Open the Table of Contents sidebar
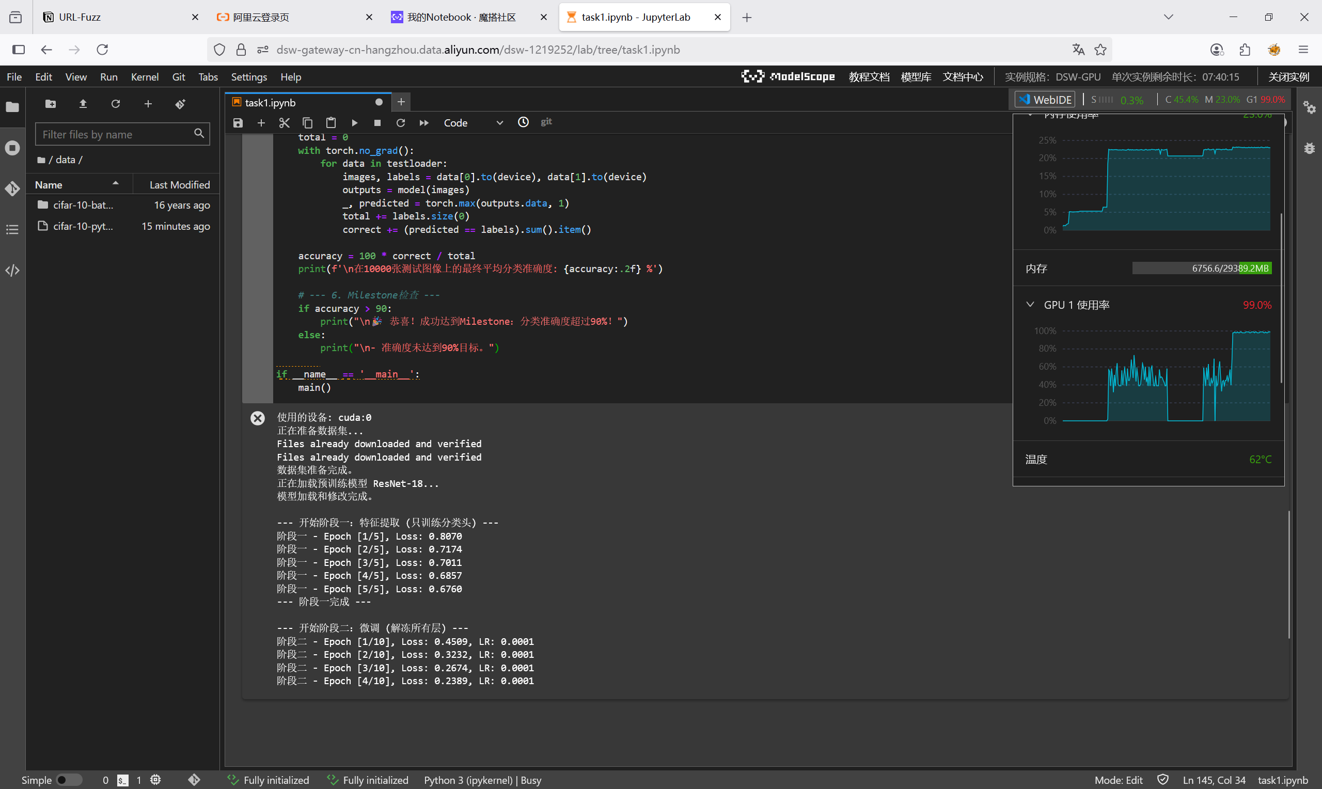This screenshot has width=1322, height=789. (12, 230)
